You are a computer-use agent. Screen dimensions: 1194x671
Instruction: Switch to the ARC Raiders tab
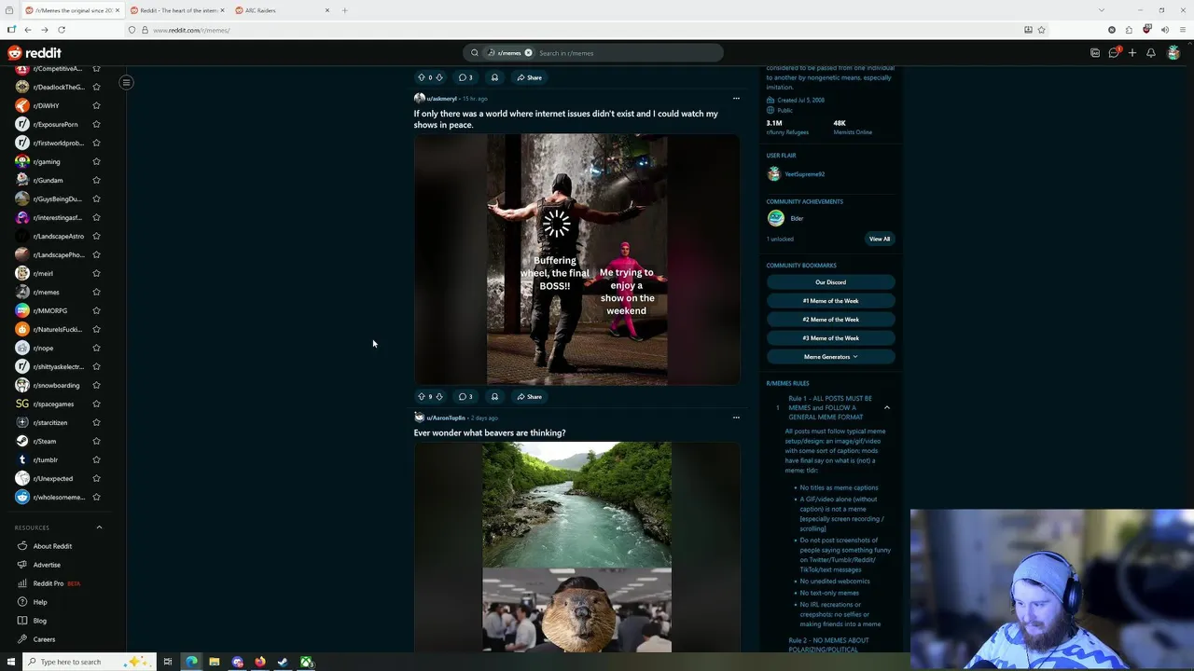(280, 10)
